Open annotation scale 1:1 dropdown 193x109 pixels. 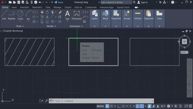click(163, 106)
